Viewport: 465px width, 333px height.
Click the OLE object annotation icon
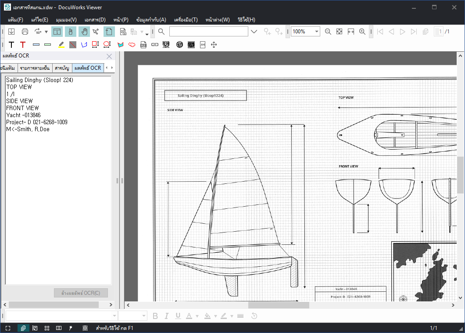(143, 45)
